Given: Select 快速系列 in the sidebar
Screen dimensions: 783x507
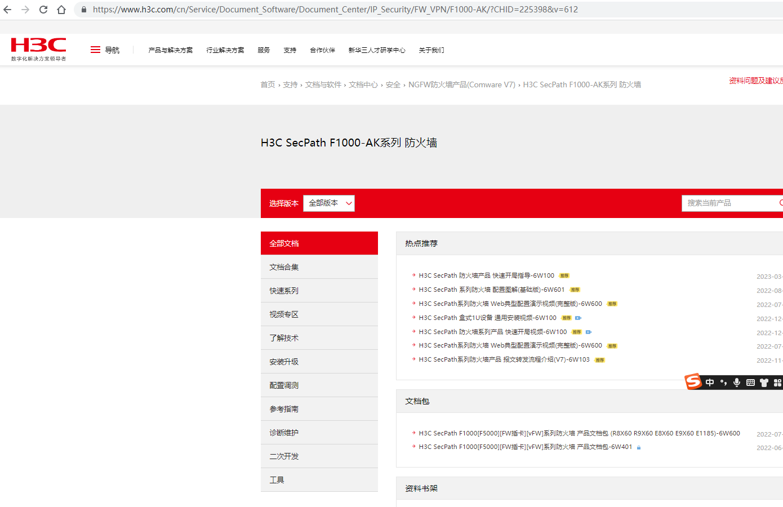Looking at the screenshot, I should click(319, 291).
